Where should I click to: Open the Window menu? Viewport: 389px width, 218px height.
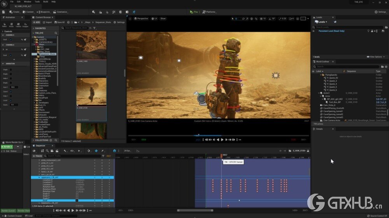click(28, 2)
